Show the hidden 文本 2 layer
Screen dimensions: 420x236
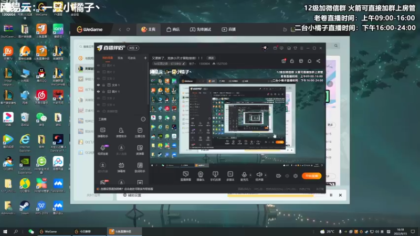pyautogui.click(x=98, y=98)
